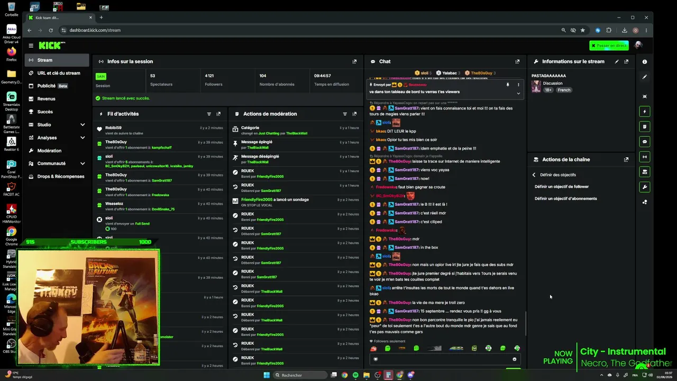Image resolution: width=677 pixels, height=381 pixels.
Task: Pop out the Informations sur le stream panel
Action: (626, 61)
